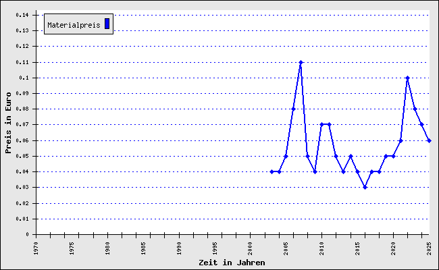Select the Materialpreis legend label text
Screen dimensions: 439x270
pyautogui.click(x=74, y=25)
